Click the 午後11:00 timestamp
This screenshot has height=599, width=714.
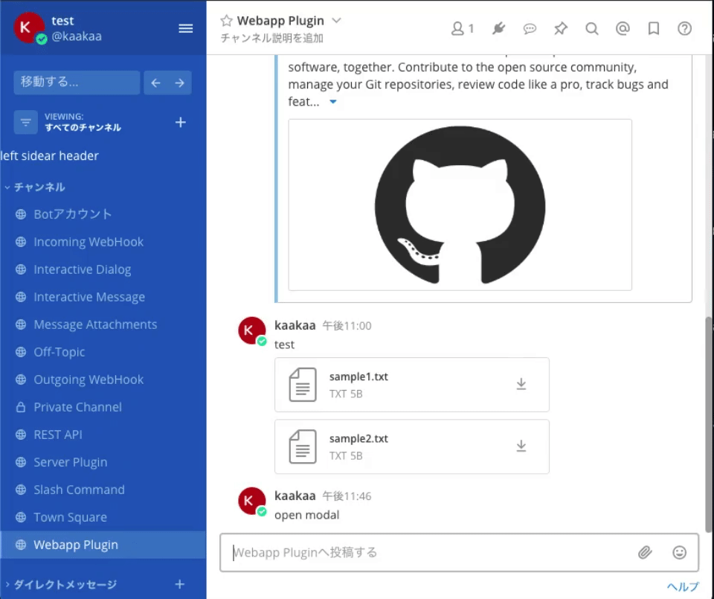[x=347, y=326]
